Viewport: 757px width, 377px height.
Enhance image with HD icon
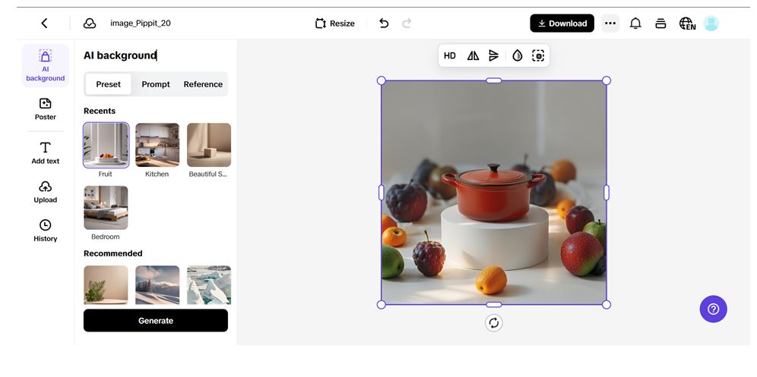pyautogui.click(x=450, y=55)
